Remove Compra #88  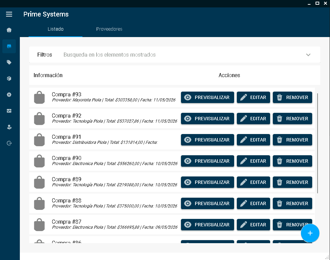(x=292, y=203)
